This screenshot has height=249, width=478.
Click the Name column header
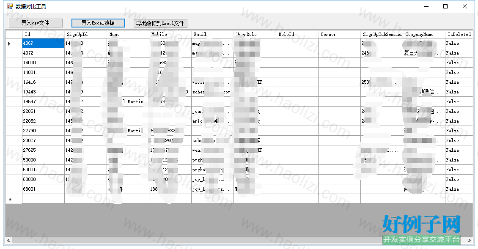click(x=128, y=34)
